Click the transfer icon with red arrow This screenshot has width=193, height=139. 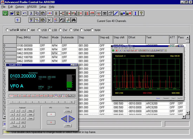129,13
